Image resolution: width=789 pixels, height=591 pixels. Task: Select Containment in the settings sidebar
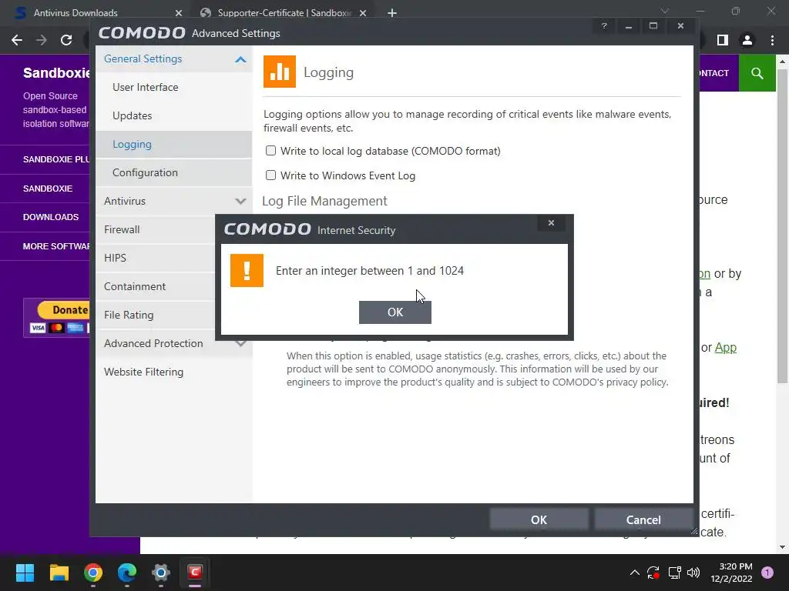click(x=155, y=286)
